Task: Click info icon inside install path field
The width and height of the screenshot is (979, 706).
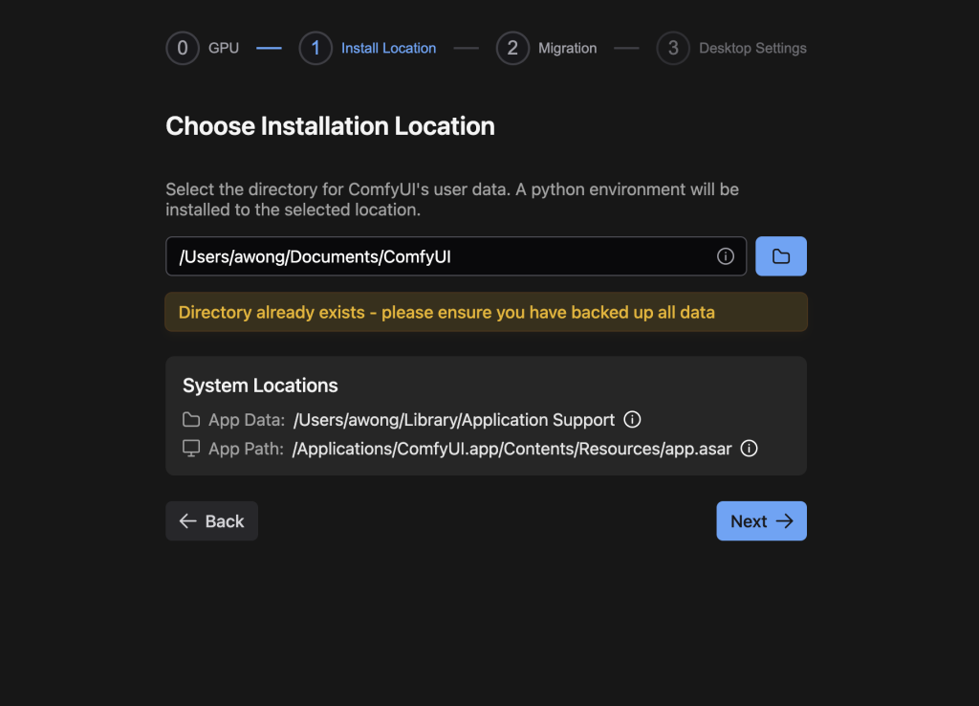Action: 726,256
